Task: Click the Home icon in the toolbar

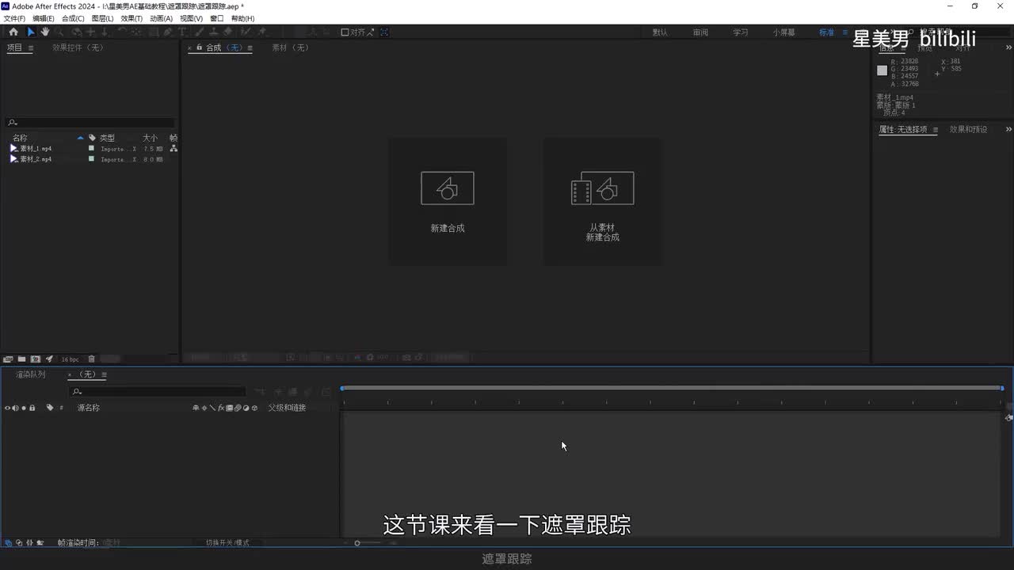Action: click(13, 32)
